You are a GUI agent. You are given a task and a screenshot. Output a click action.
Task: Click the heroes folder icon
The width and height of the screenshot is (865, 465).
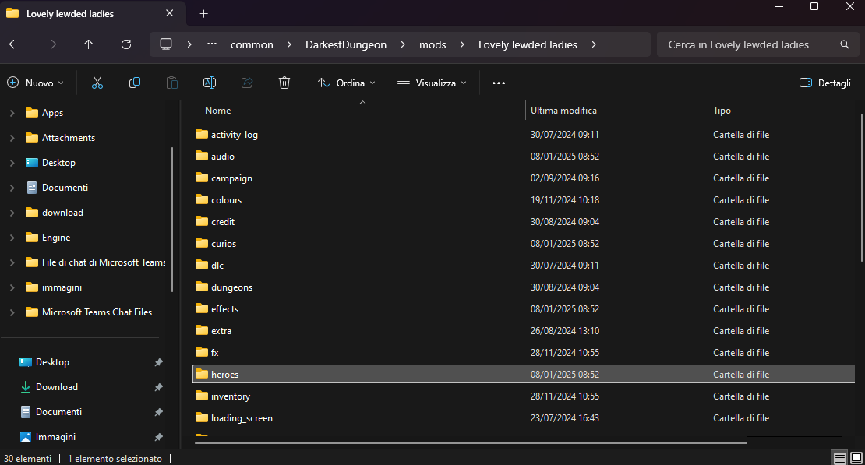(x=202, y=374)
